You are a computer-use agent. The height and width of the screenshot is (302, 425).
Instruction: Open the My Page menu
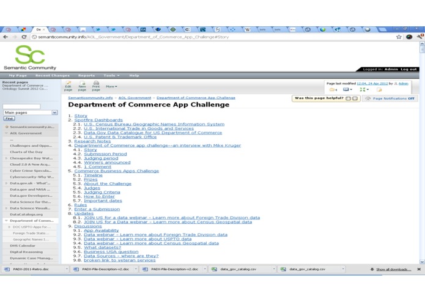tap(18, 76)
